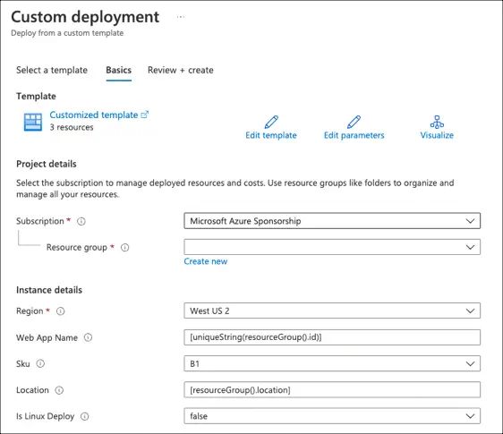Open the Is Linux Deploy dropdown
The width and height of the screenshot is (503, 434).
point(332,416)
